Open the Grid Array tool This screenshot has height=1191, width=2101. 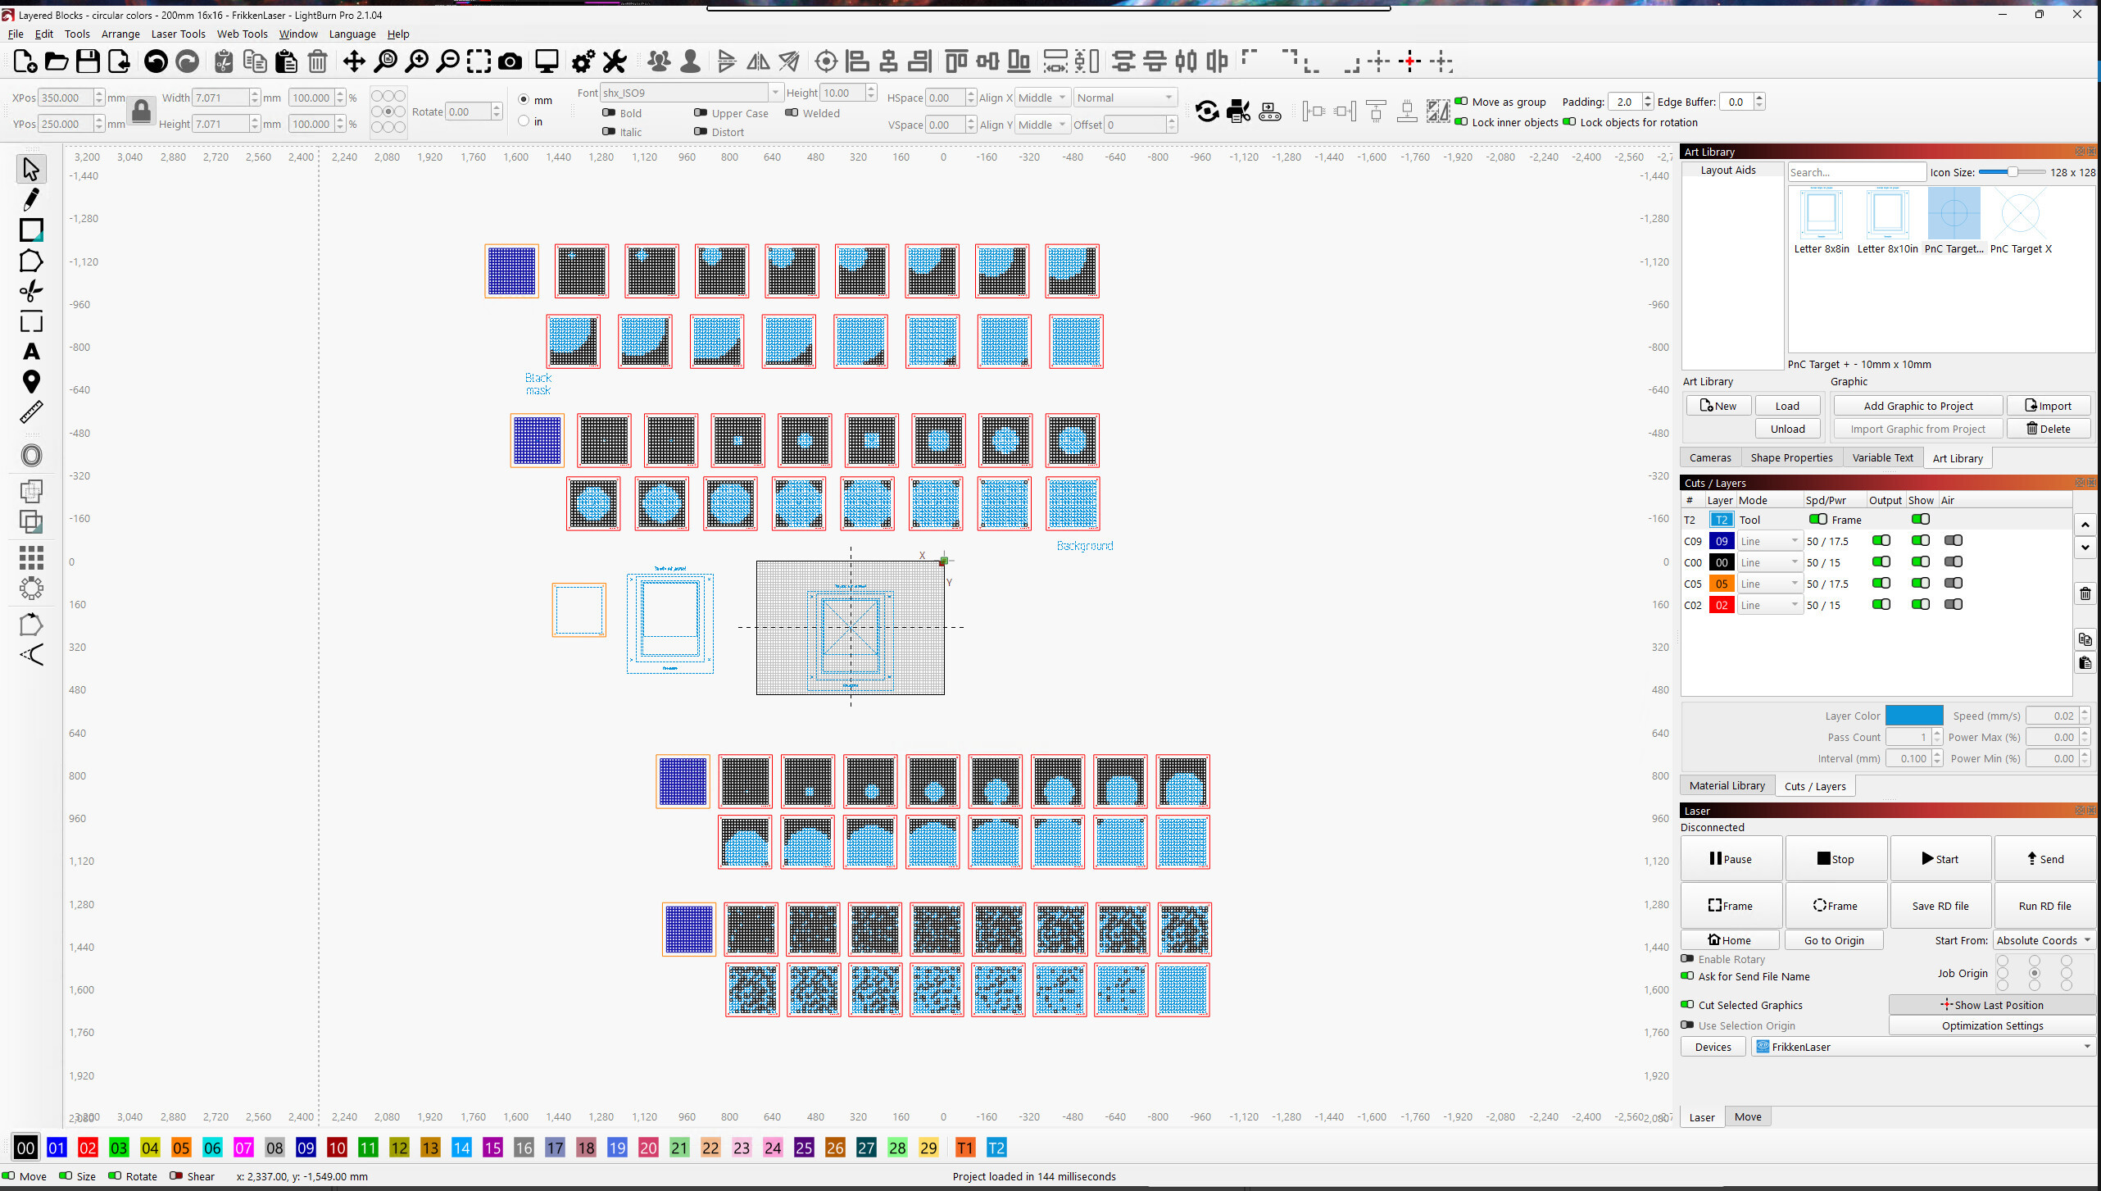(31, 557)
